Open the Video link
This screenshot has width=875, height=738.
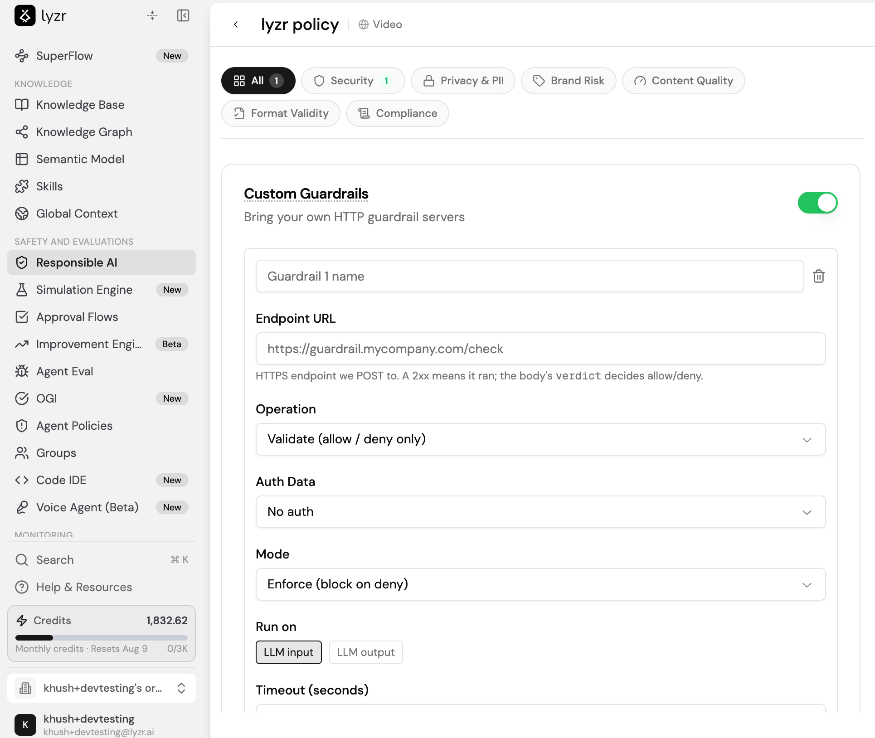380,24
